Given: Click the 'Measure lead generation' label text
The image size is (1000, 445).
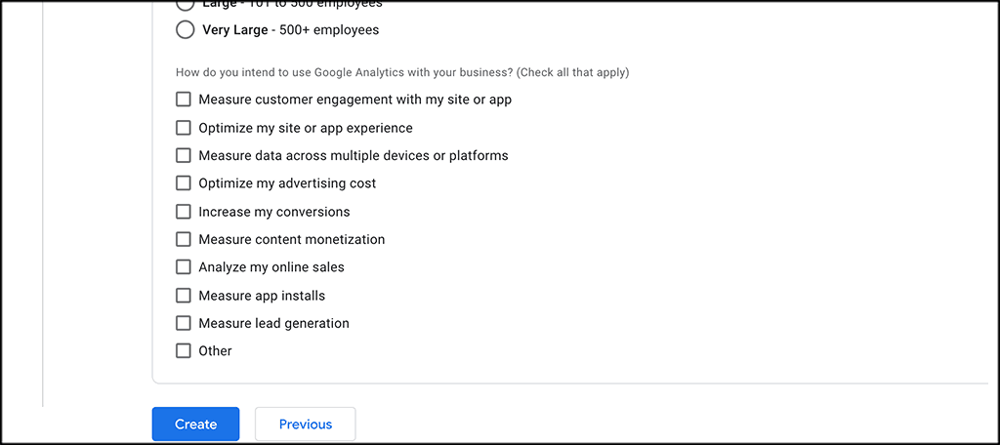Looking at the screenshot, I should click(273, 323).
